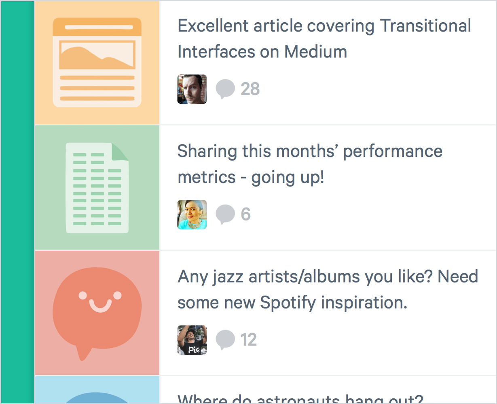Click the pink chat thumbnail tile background
497x404 pixels.
[x=44, y=364]
